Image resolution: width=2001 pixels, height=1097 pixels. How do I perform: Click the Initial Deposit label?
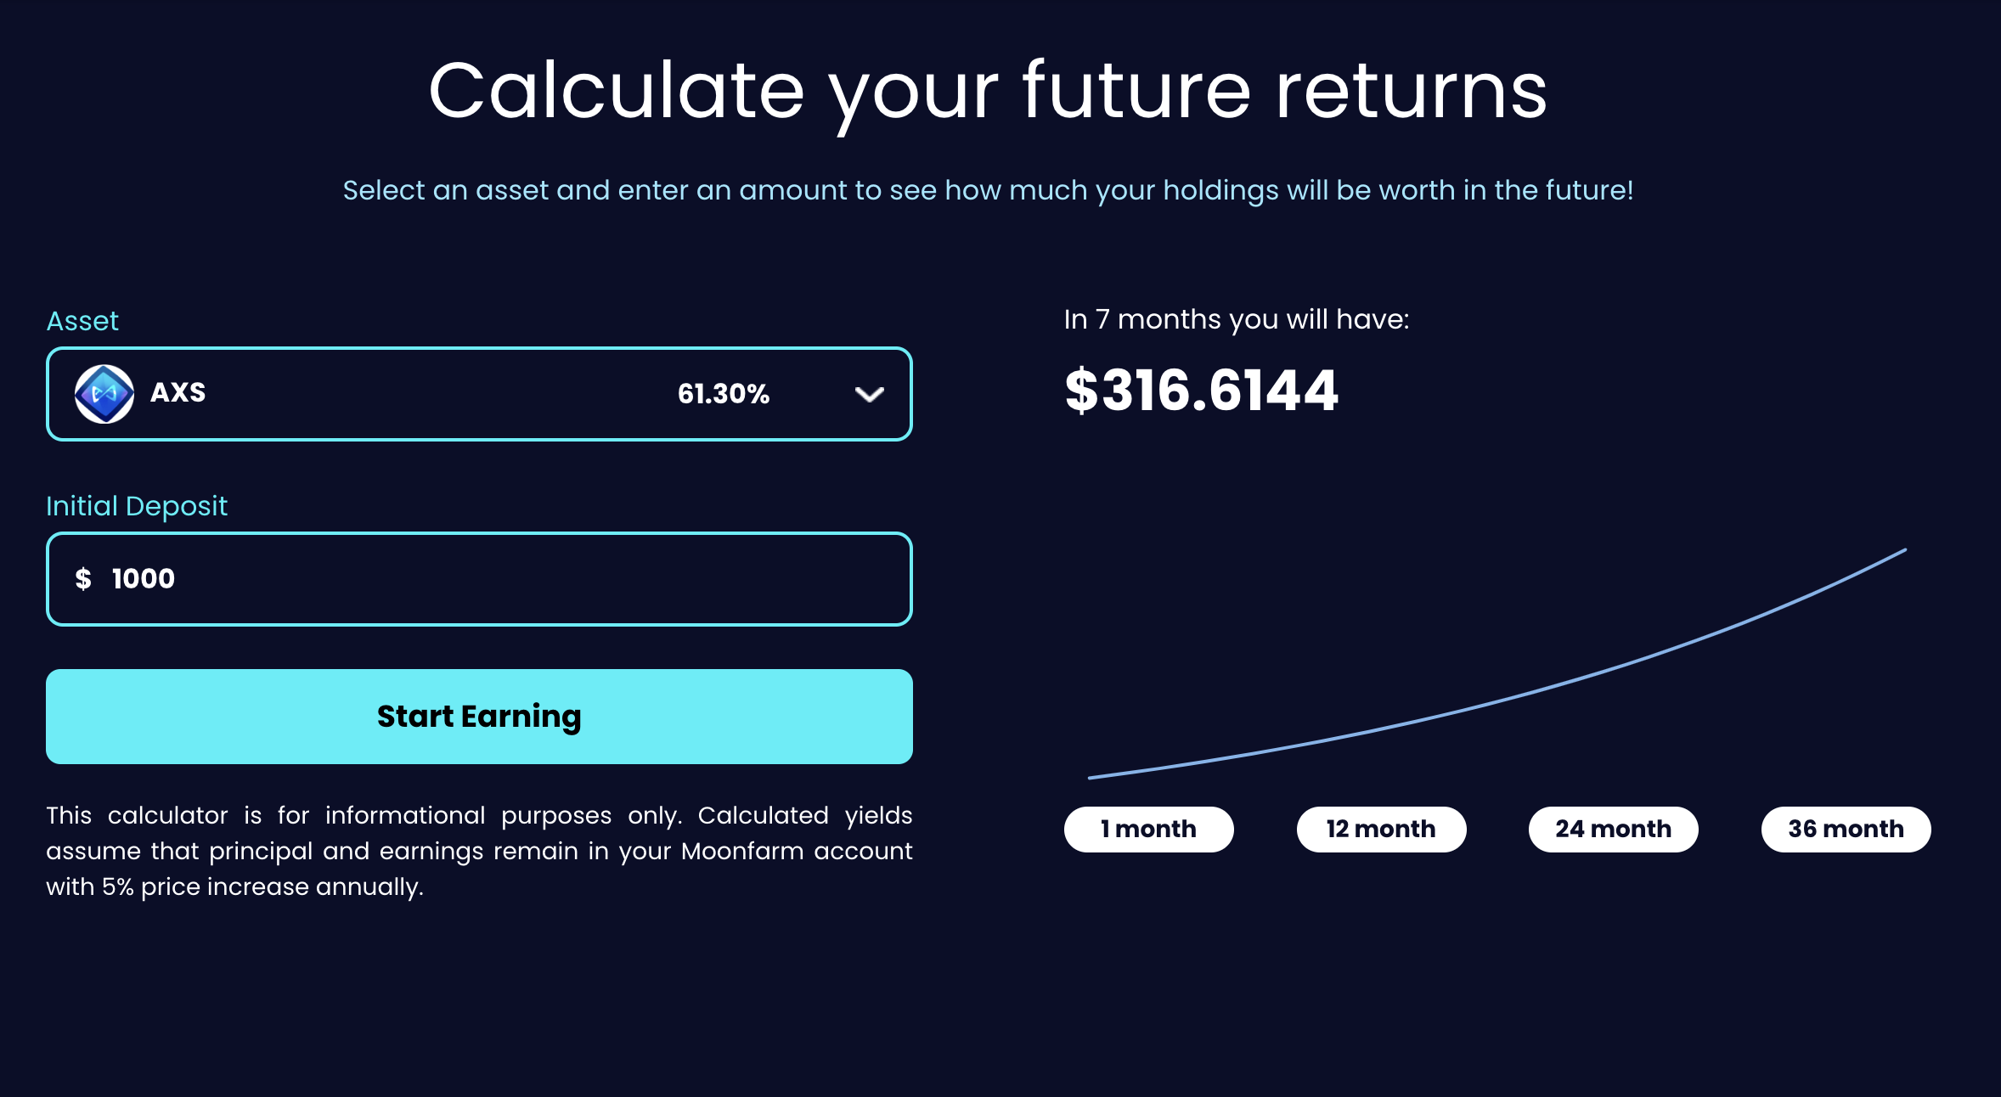click(137, 506)
